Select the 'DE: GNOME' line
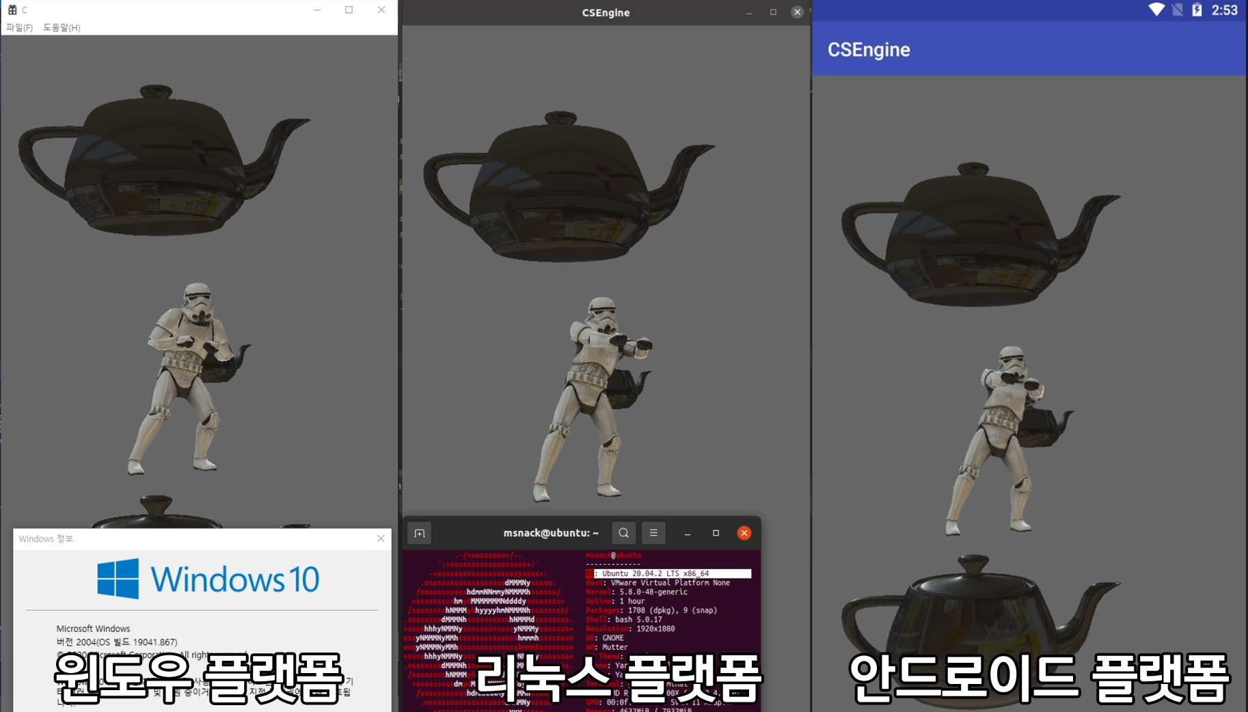The image size is (1248, 712). pos(605,638)
